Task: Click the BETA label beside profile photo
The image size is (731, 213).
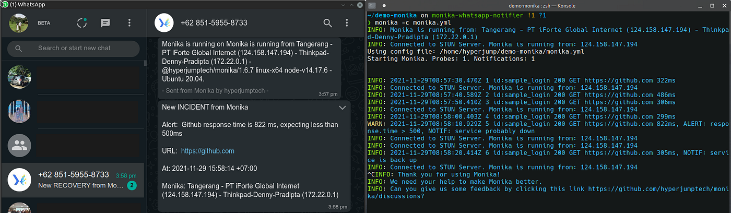Action: [44, 23]
